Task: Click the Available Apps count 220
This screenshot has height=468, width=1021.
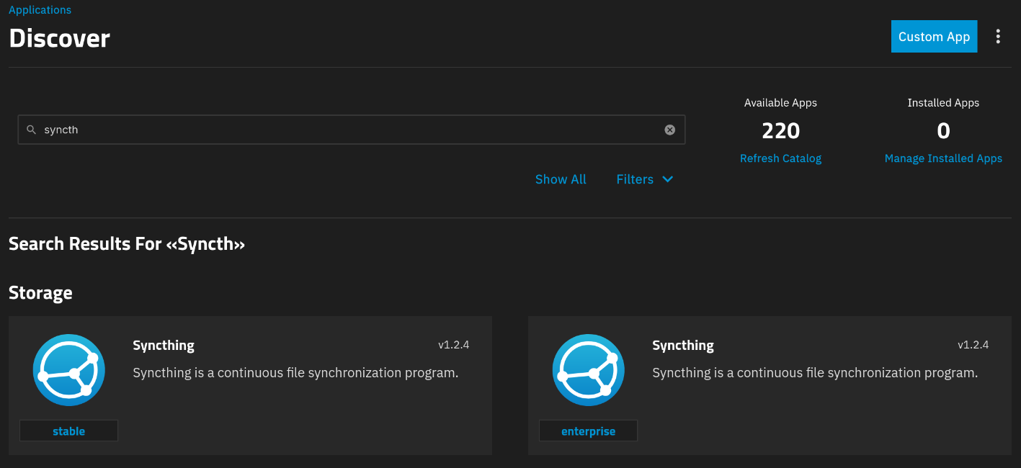Action: (x=781, y=131)
